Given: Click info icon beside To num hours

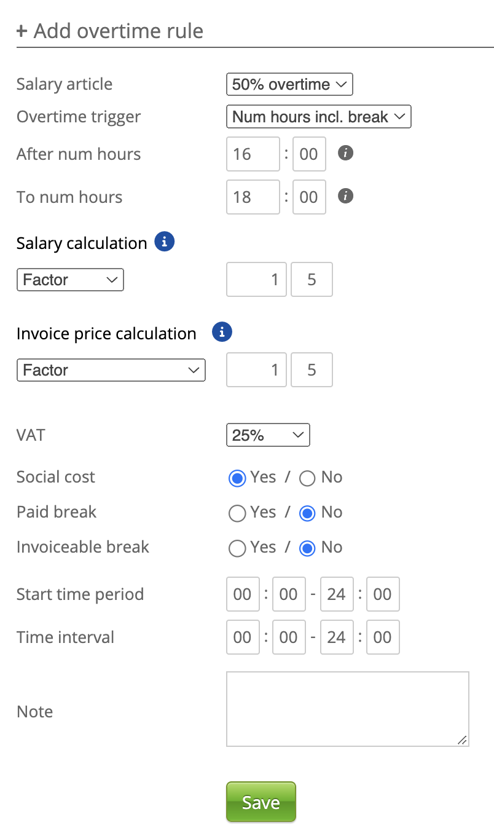Looking at the screenshot, I should coord(346,196).
